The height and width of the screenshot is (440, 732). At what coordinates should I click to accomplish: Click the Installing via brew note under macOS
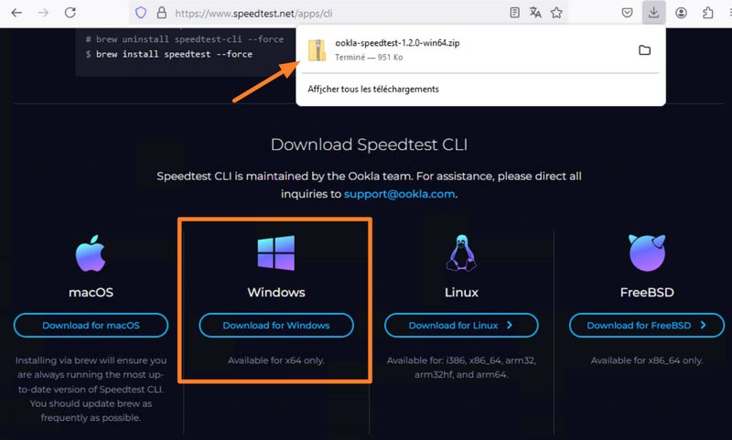91,389
